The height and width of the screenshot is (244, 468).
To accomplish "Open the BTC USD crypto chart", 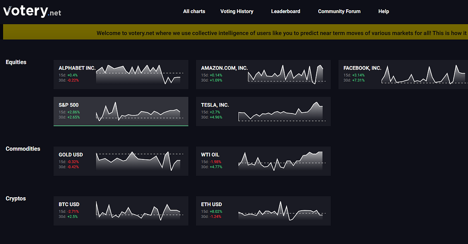I will (121, 211).
